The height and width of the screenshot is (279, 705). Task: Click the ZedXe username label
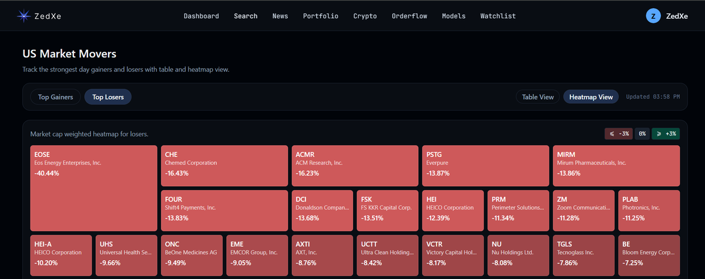pos(677,16)
